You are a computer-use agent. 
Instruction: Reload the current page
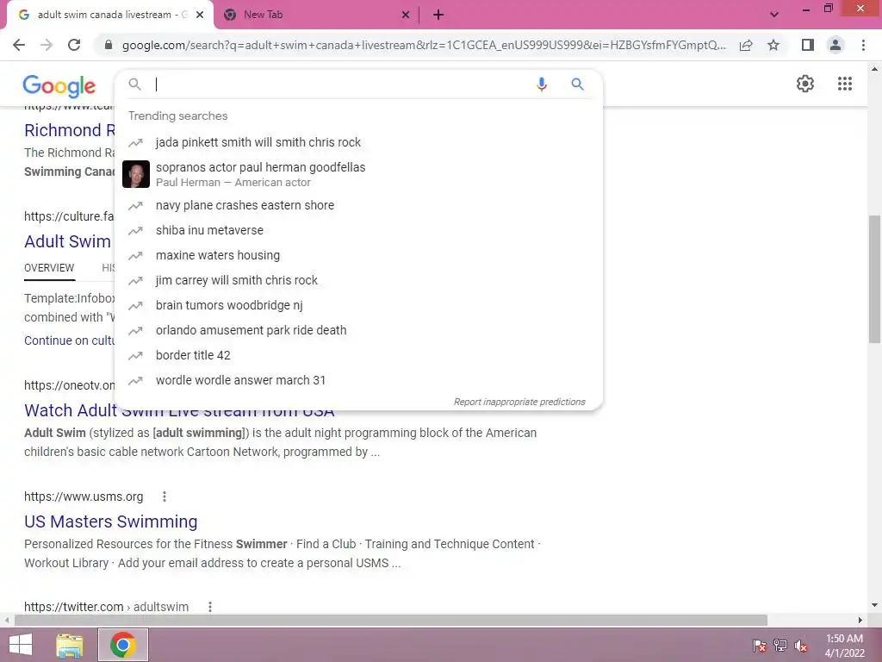[x=74, y=45]
